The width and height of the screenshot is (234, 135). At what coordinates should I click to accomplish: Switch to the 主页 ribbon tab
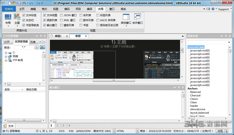click(x=22, y=9)
